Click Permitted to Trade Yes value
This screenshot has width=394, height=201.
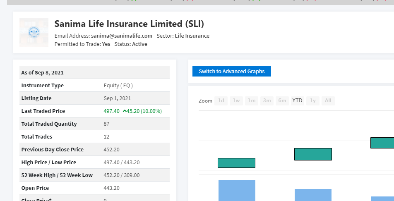click(106, 44)
